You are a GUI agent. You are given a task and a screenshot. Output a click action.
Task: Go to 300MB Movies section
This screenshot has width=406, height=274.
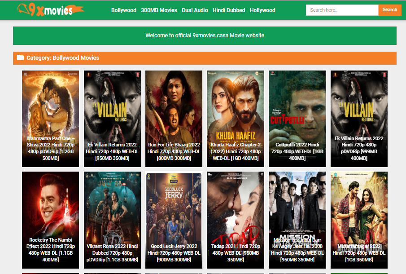[x=159, y=10]
